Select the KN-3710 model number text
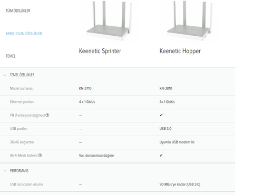This screenshot has height=195, width=253. point(85,88)
